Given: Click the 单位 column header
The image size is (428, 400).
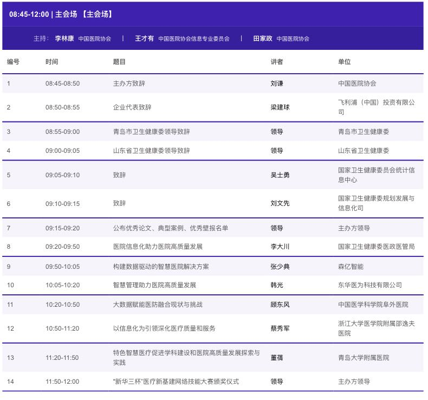Looking at the screenshot, I should [x=344, y=62].
